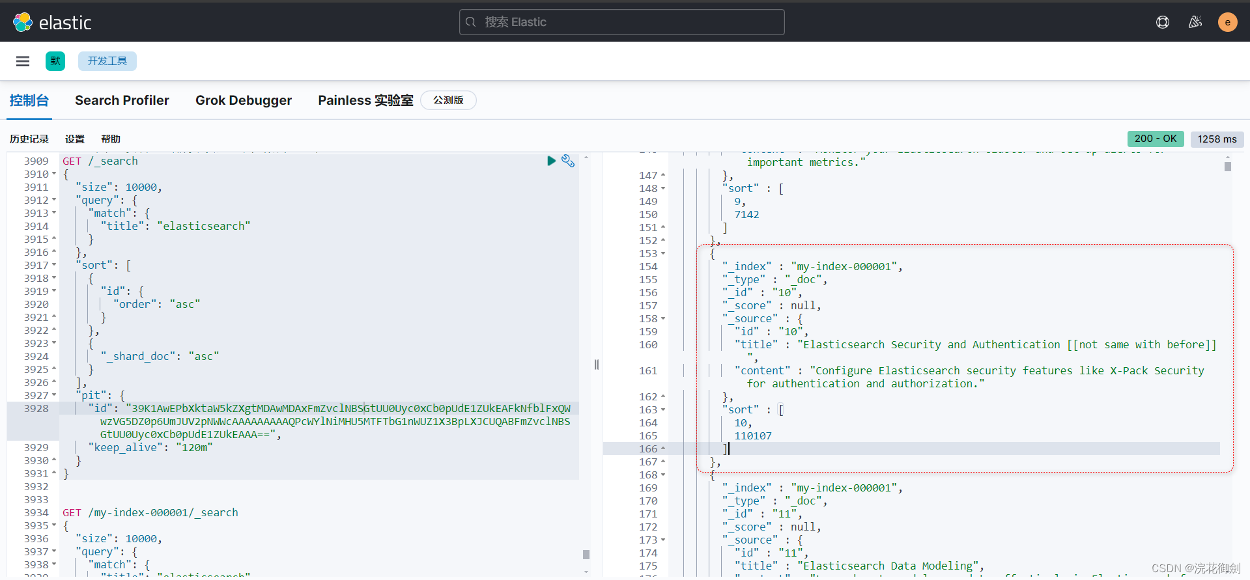Collapse _source fold at line 158

(x=663, y=318)
